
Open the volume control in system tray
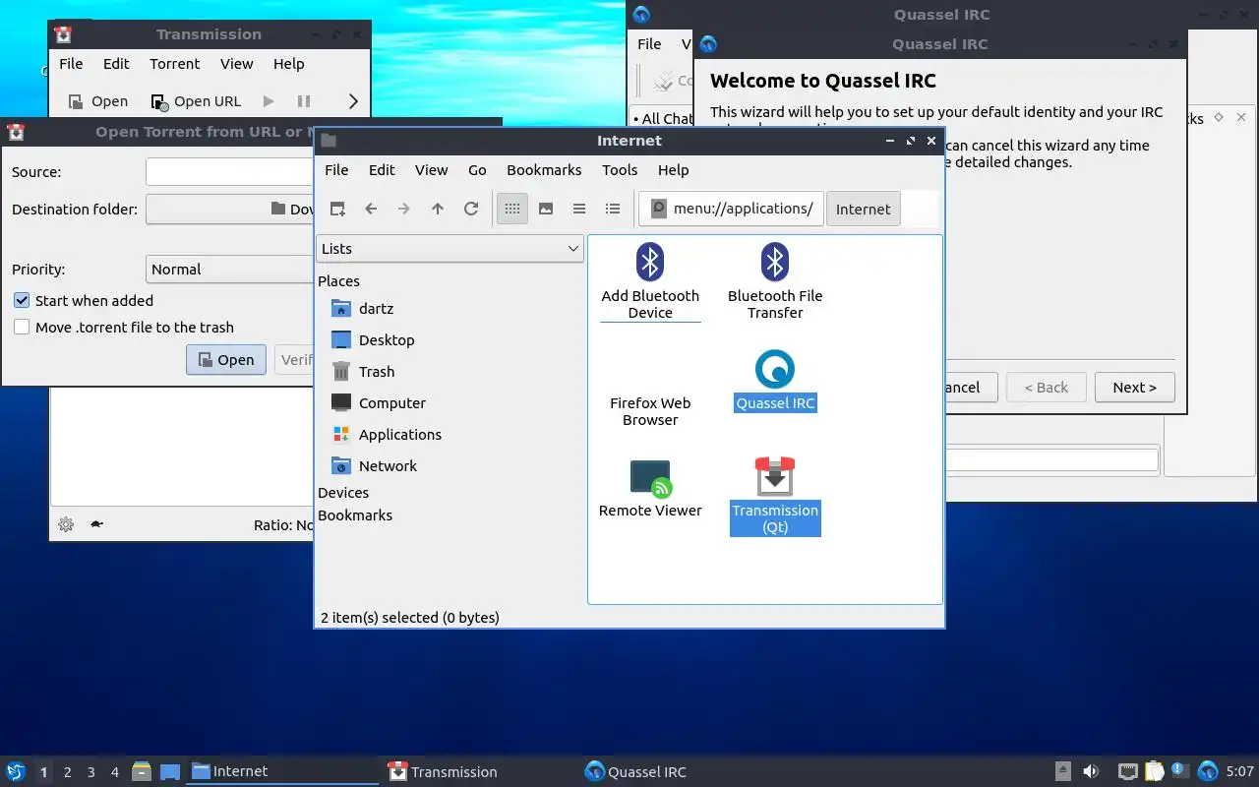tap(1091, 771)
